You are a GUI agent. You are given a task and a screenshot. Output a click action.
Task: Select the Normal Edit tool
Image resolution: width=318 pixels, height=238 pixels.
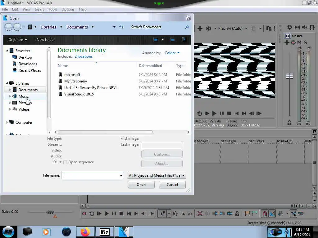click(x=162, y=214)
